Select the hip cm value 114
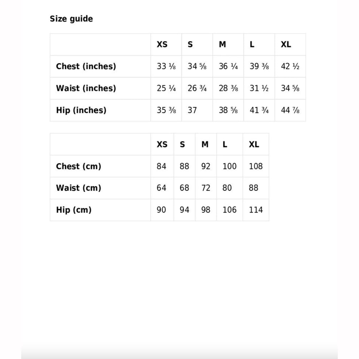The width and height of the screenshot is (359, 359). coord(256,210)
